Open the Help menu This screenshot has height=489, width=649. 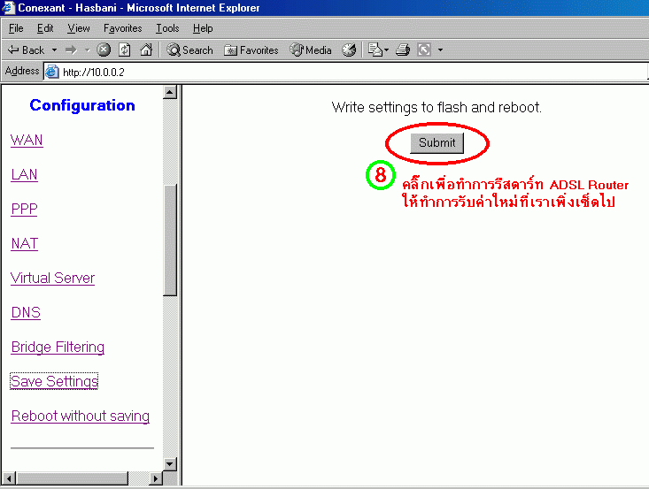click(x=203, y=28)
